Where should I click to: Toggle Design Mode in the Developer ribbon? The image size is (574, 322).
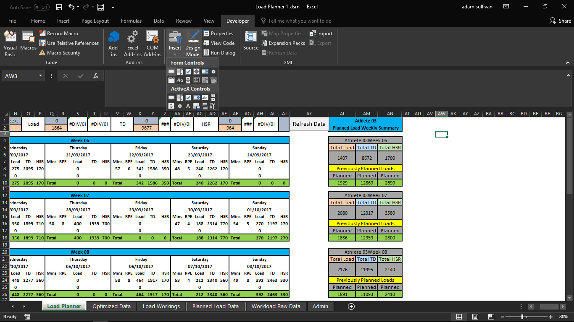[x=193, y=42]
